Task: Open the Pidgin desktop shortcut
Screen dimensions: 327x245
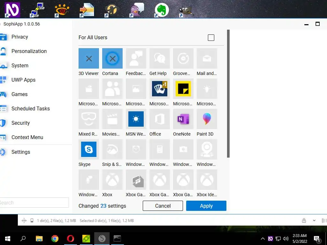Action: 137,10
